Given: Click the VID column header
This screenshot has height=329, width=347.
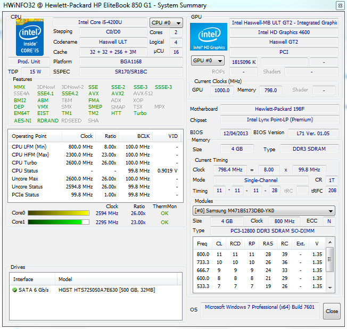Looking at the screenshot, I should pyautogui.click(x=167, y=136).
